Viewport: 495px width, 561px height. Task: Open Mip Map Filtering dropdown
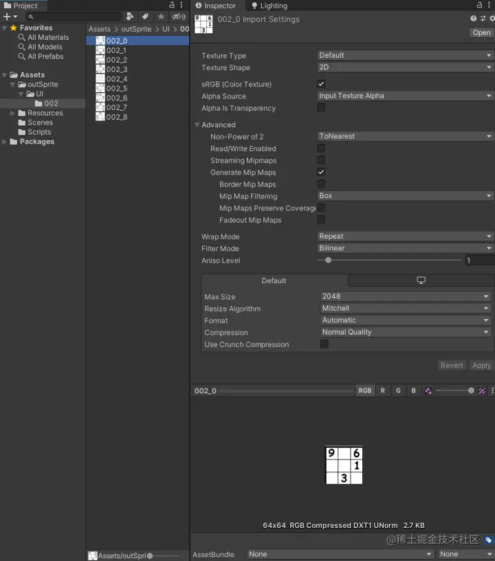click(x=405, y=196)
